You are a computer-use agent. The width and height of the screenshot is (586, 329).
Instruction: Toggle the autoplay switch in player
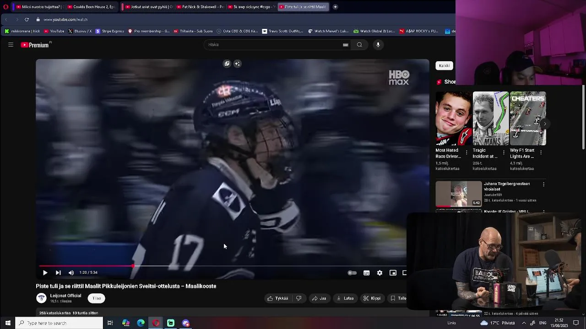352,273
